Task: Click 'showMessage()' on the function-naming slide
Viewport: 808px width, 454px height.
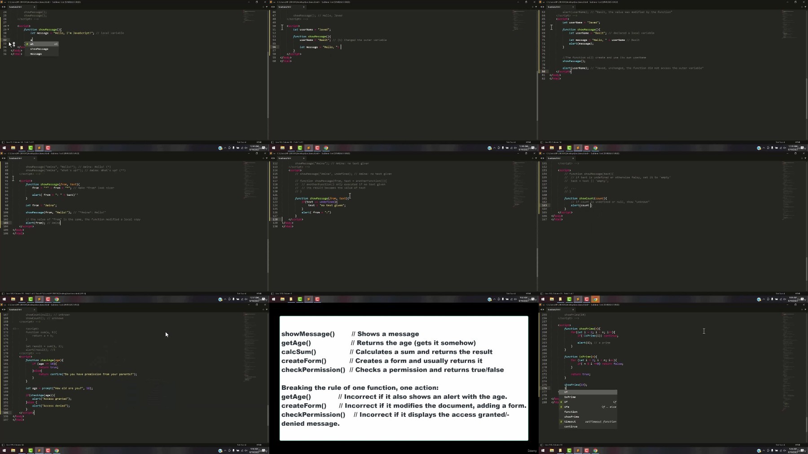Action: pyautogui.click(x=308, y=334)
